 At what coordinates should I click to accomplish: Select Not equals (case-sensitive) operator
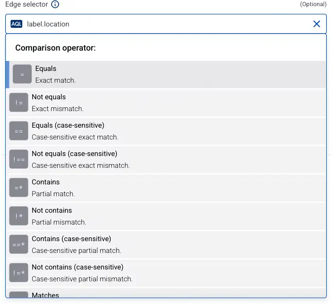(x=166, y=159)
